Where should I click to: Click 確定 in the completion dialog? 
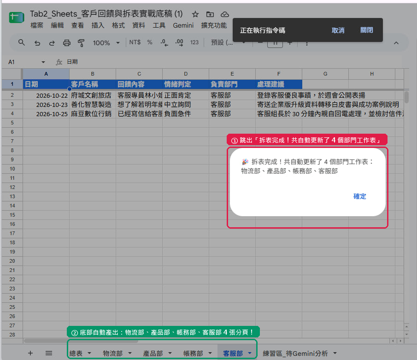(x=359, y=196)
